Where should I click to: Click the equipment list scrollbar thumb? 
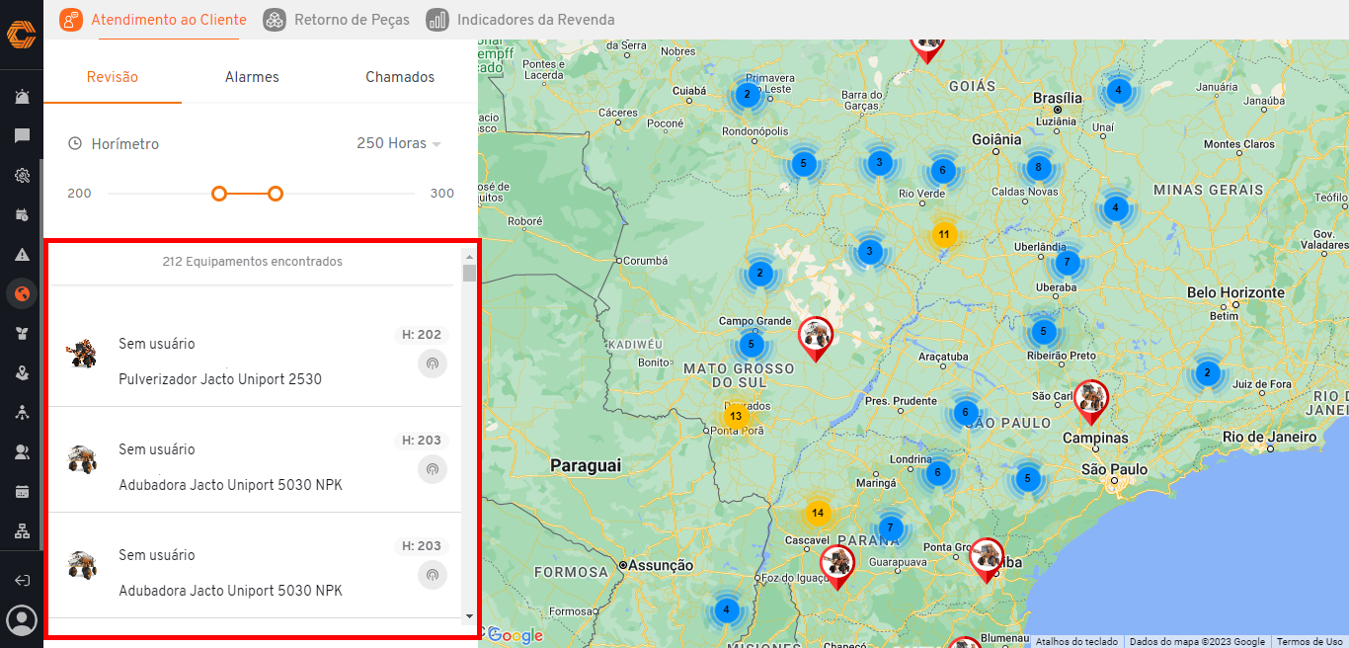[x=469, y=273]
